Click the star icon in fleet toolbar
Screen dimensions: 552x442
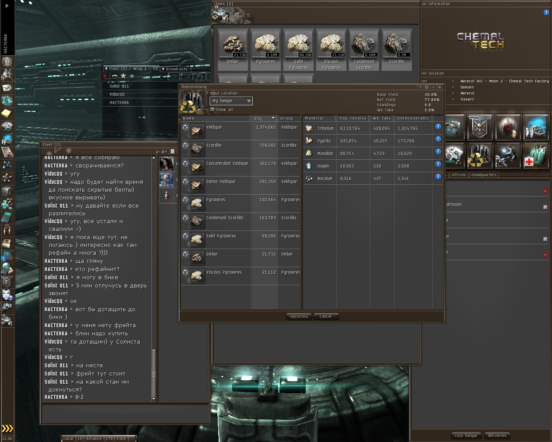(x=123, y=76)
